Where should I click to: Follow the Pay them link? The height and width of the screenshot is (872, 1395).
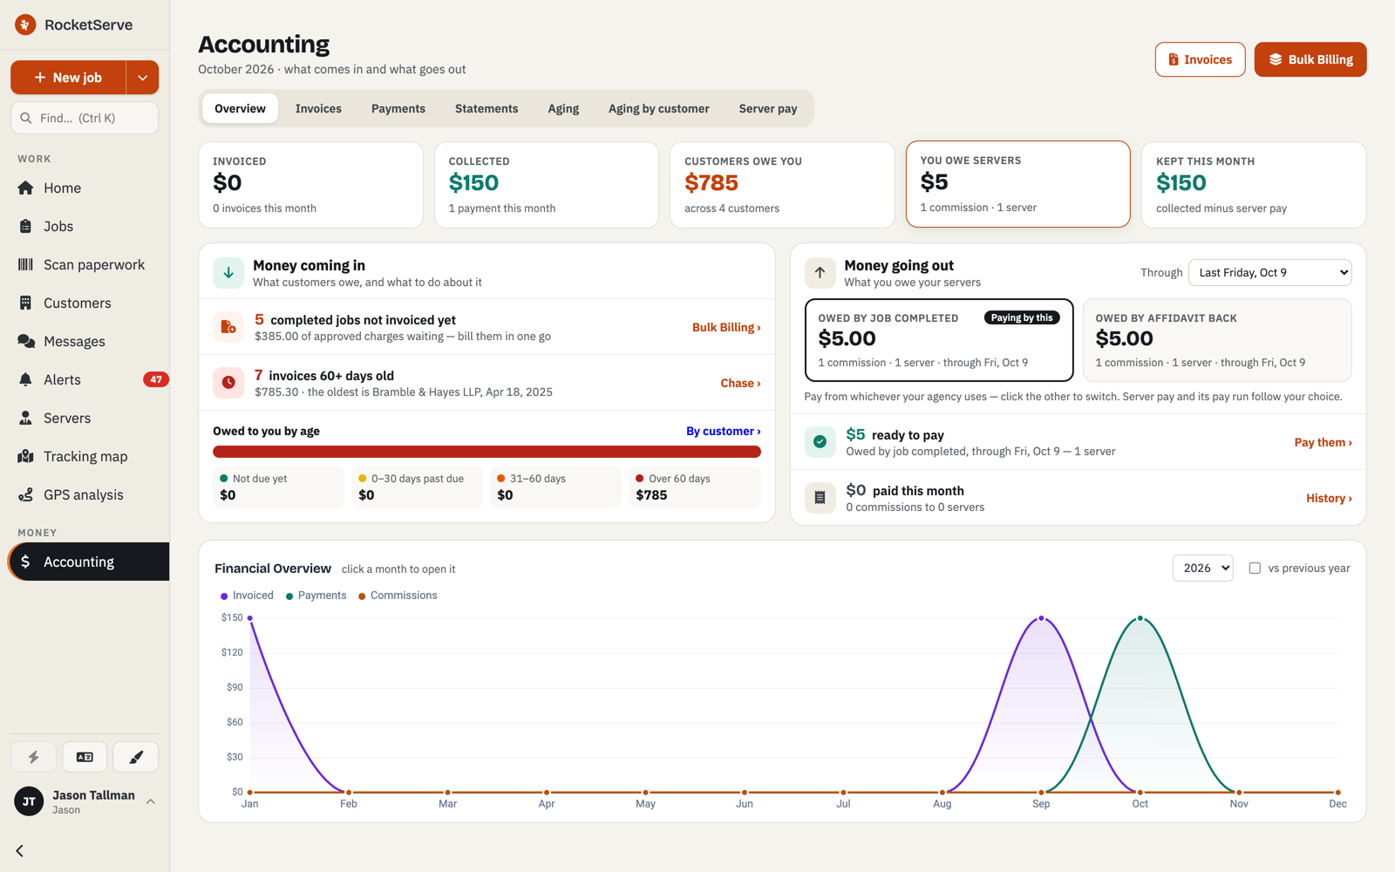1323,442
